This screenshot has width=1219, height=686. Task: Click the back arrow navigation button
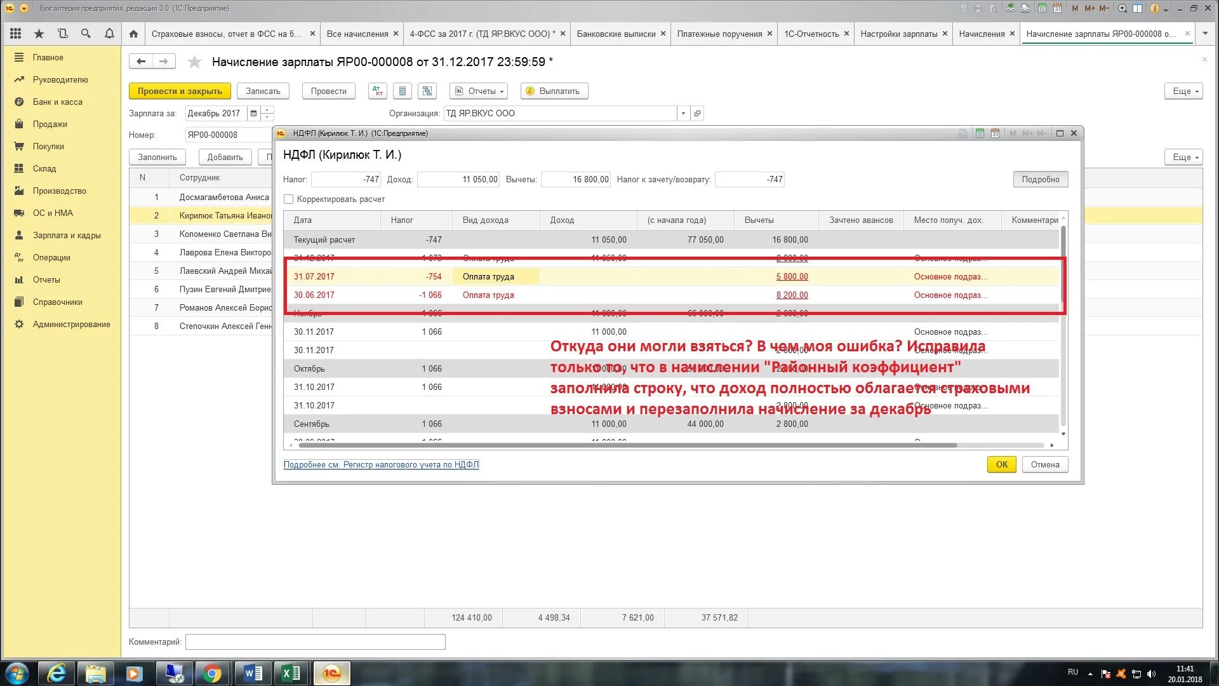pyautogui.click(x=141, y=62)
